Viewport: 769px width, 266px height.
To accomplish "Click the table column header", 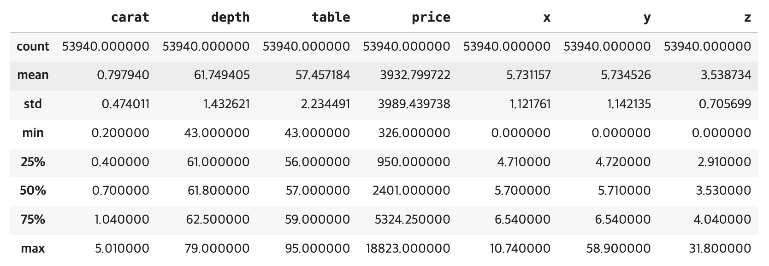I will coord(331,17).
